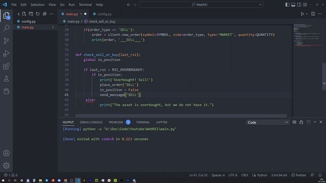The image size is (326, 183).
Task: Toggle the bottom panel visibility
Action: [x=293, y=5]
